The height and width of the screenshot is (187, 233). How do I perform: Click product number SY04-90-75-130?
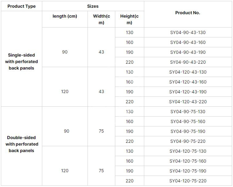pos(188,112)
